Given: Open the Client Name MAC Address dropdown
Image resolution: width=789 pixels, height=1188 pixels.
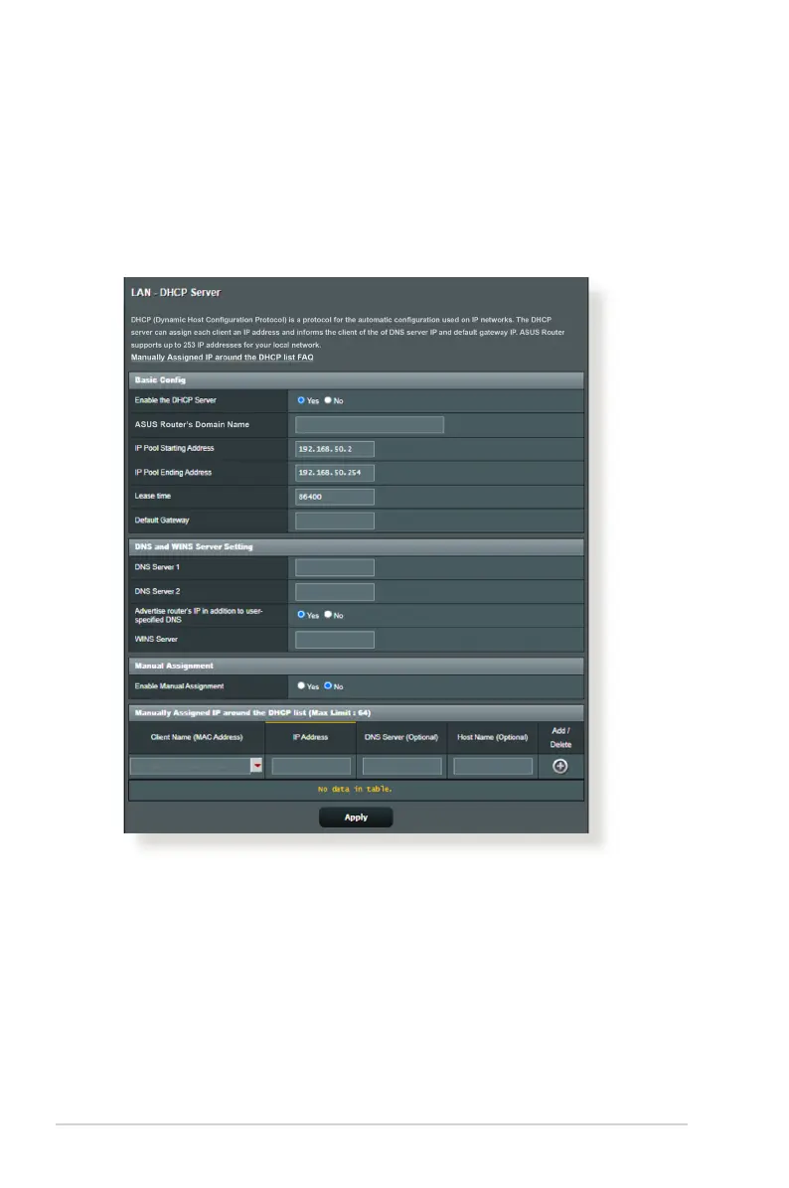Looking at the screenshot, I should click(x=256, y=767).
